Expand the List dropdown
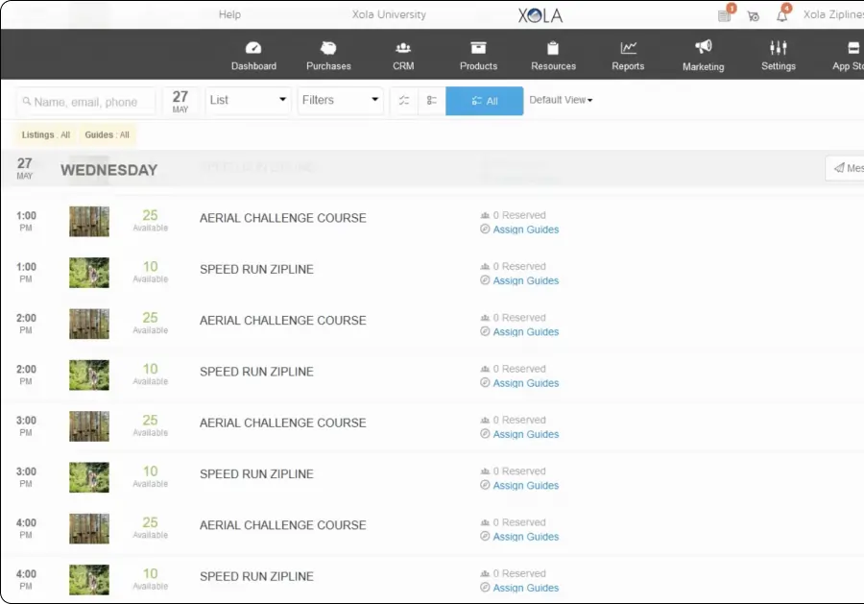 [248, 100]
